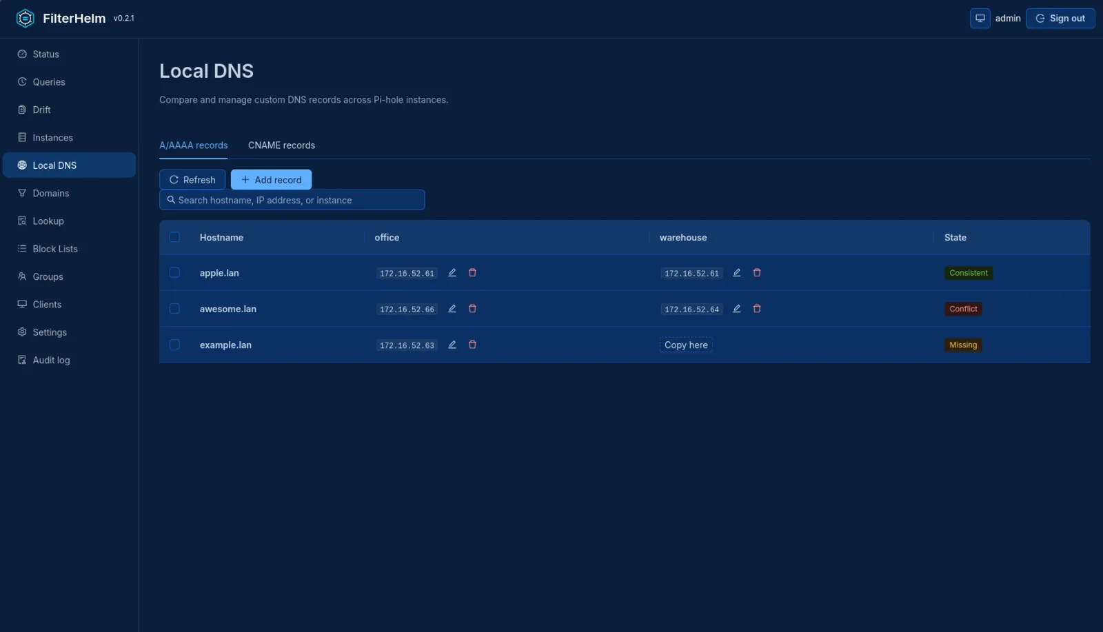Select Local DNS in the sidebar
The width and height of the screenshot is (1103, 632).
tap(69, 165)
